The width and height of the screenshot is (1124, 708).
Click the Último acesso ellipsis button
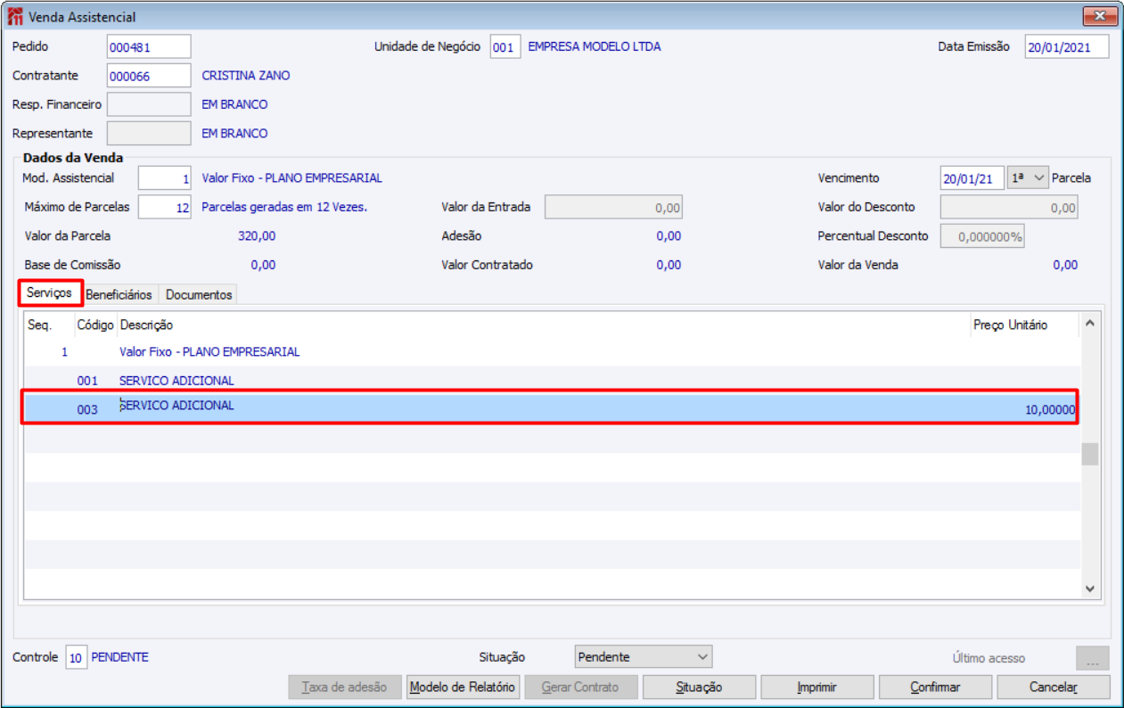click(x=1093, y=658)
